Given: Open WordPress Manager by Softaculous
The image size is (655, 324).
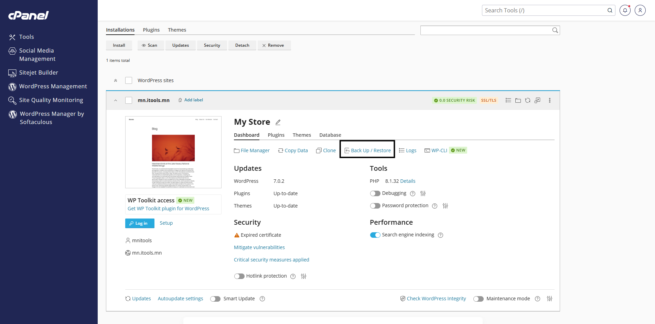Looking at the screenshot, I should 46,118.
